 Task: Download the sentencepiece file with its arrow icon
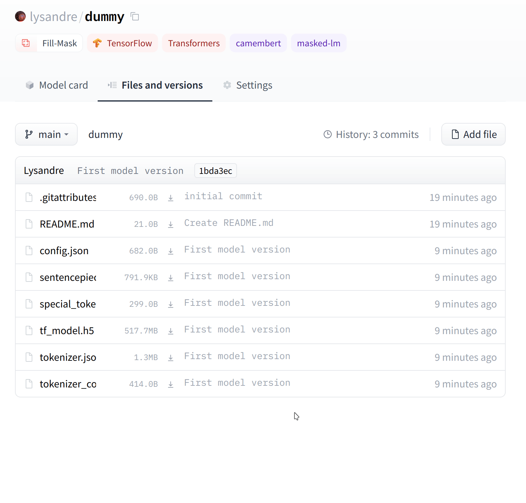[170, 277]
